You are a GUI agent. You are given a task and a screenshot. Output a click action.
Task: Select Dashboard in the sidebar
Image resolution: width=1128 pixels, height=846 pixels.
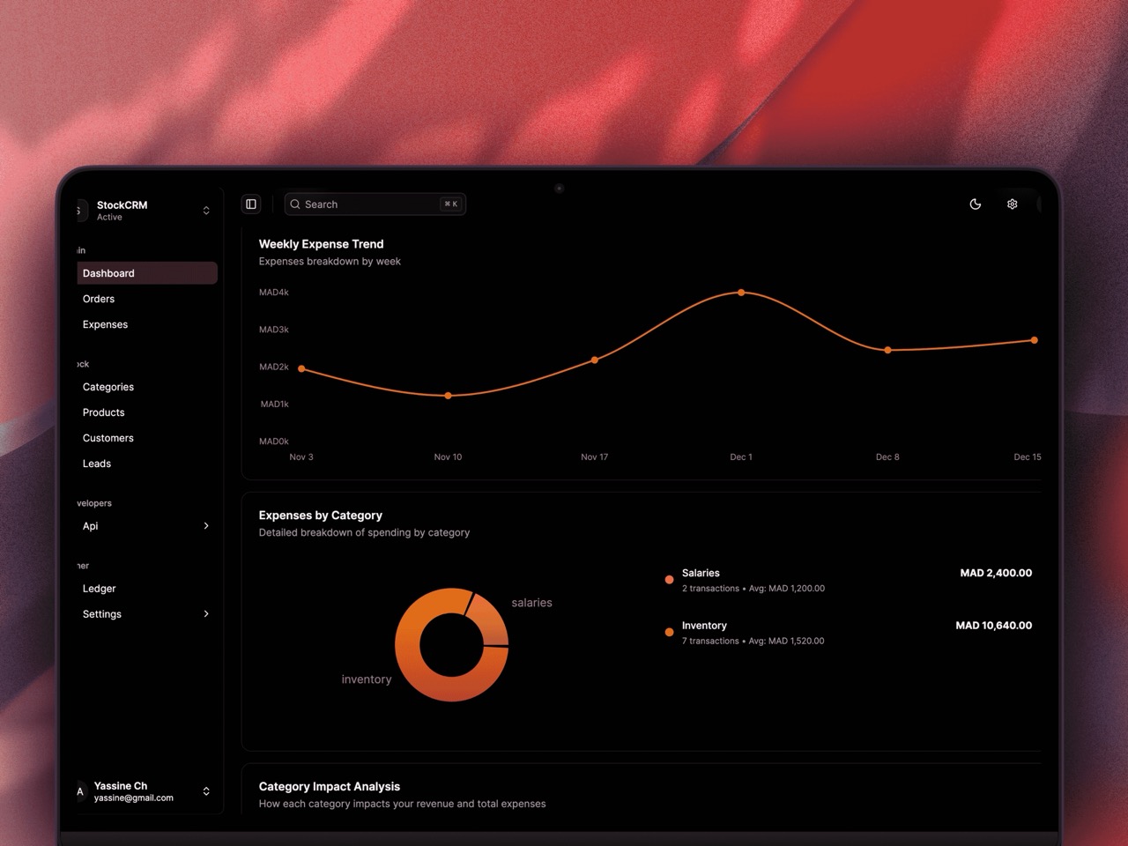[x=109, y=273]
